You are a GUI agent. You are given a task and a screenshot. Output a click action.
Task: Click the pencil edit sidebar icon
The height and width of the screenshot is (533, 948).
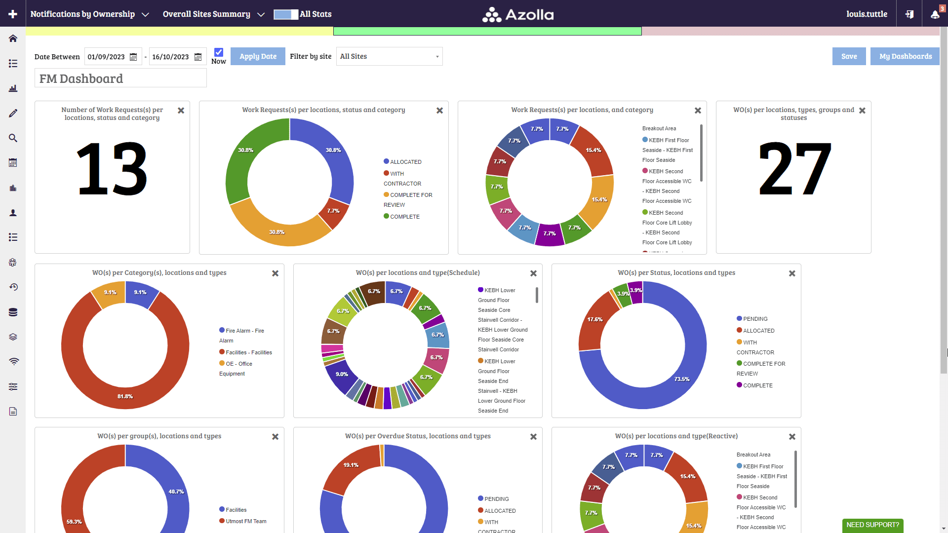(13, 113)
